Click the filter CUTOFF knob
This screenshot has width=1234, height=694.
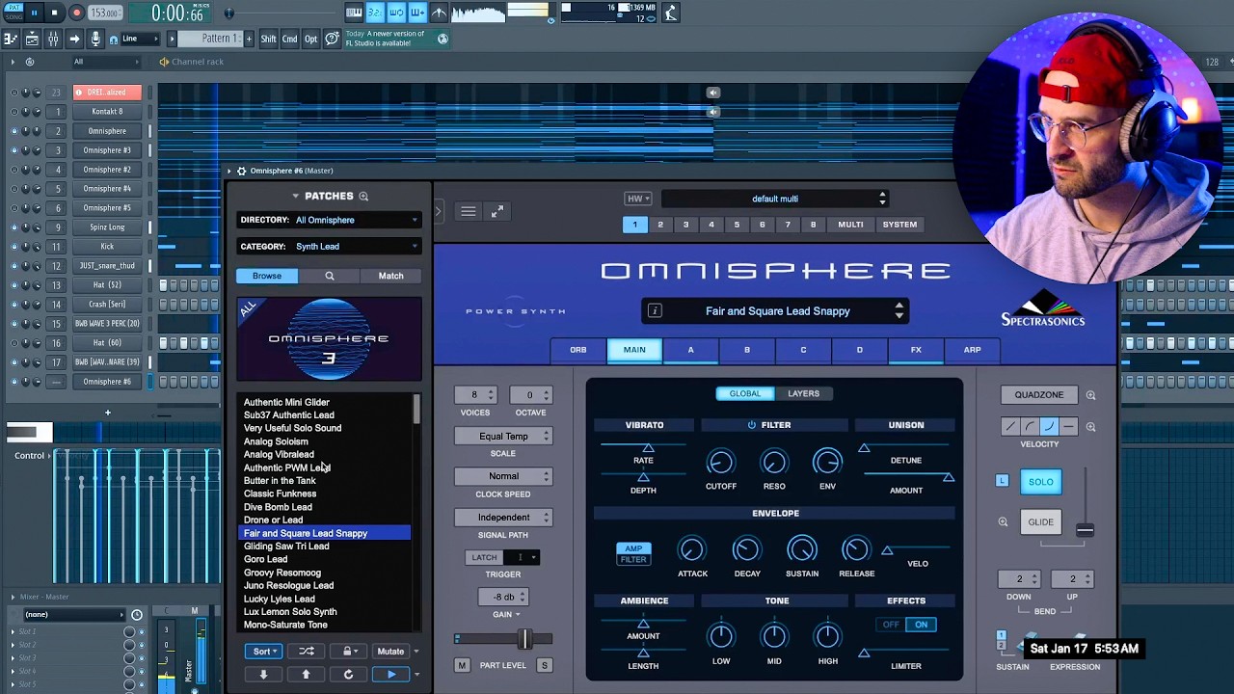720,463
